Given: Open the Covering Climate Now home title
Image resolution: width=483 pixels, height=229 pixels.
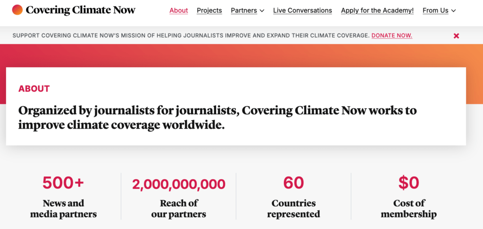Looking at the screenshot, I should click(x=80, y=10).
